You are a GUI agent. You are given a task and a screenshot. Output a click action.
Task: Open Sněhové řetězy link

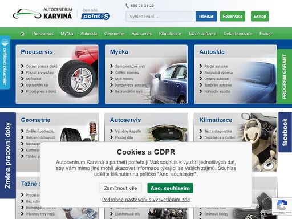[216, 214]
